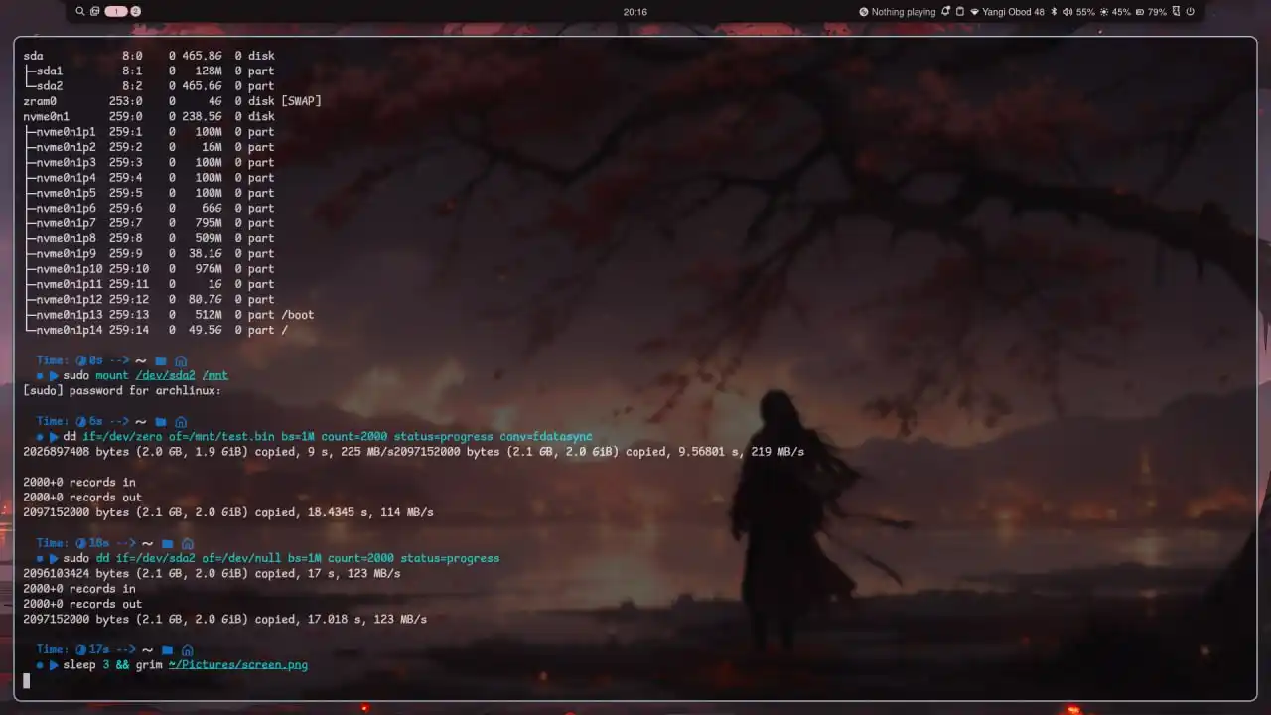Click the battery icon
The height and width of the screenshot is (715, 1271).
pyautogui.click(x=1140, y=12)
